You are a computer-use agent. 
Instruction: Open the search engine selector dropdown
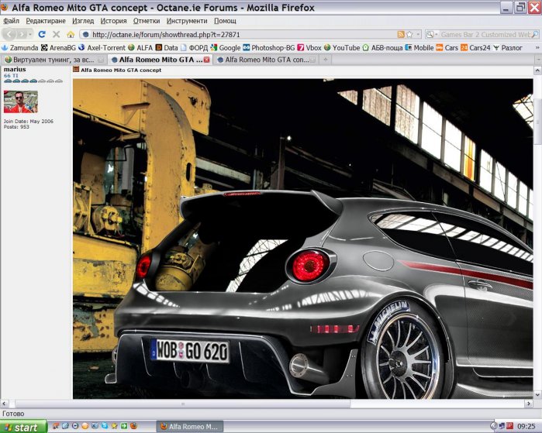point(432,35)
